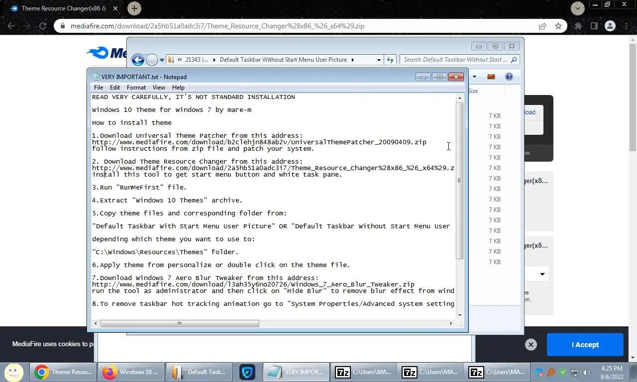Click the lock icon beside mediafire.com URL
Screen dimensions: 637x382
tap(62, 26)
